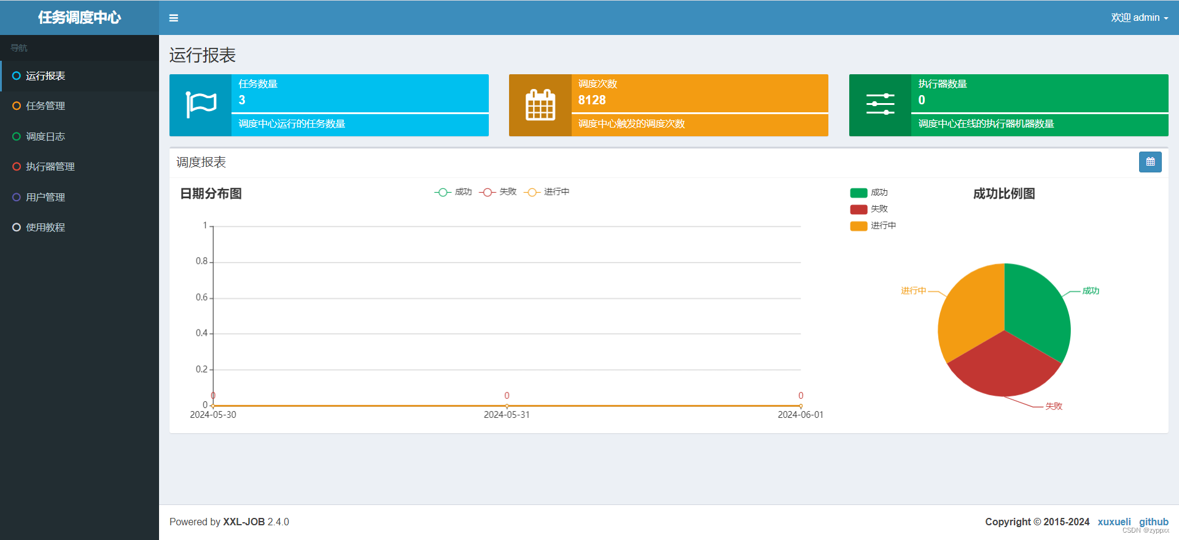Viewport: 1179px width, 540px height.
Task: Click 调度中心触发的调度次数 description text
Action: (x=631, y=124)
